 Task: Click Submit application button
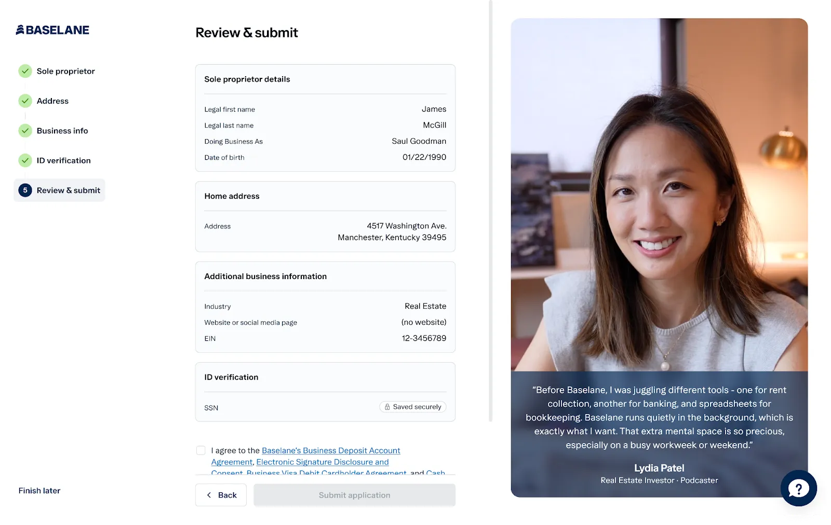354,495
